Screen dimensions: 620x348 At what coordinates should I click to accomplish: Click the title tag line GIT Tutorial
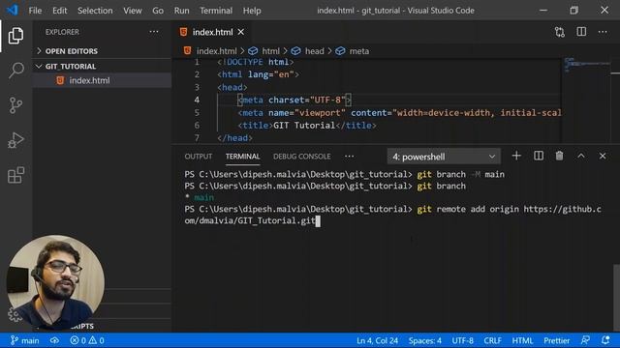(x=307, y=126)
